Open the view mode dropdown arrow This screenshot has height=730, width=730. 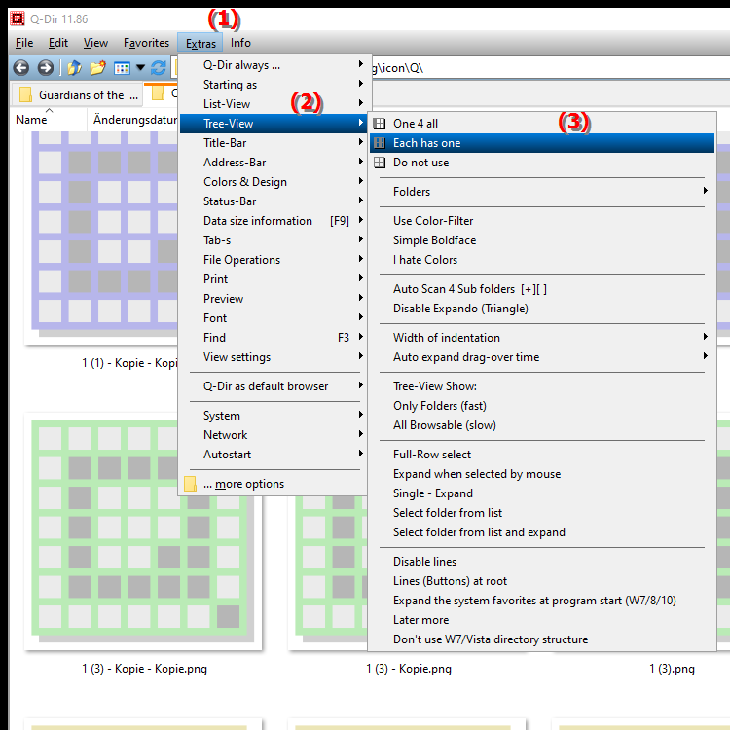[140, 68]
